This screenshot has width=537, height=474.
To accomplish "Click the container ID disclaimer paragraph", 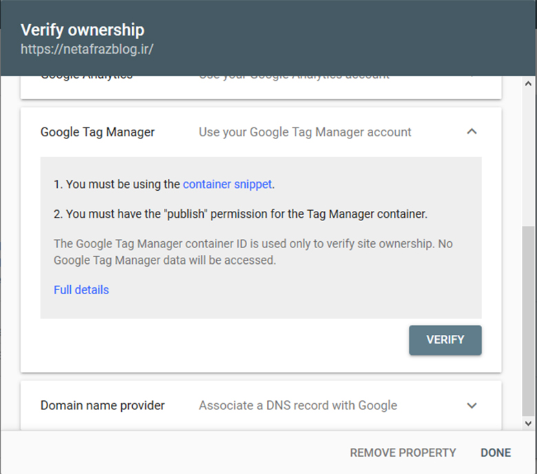I will (253, 252).
